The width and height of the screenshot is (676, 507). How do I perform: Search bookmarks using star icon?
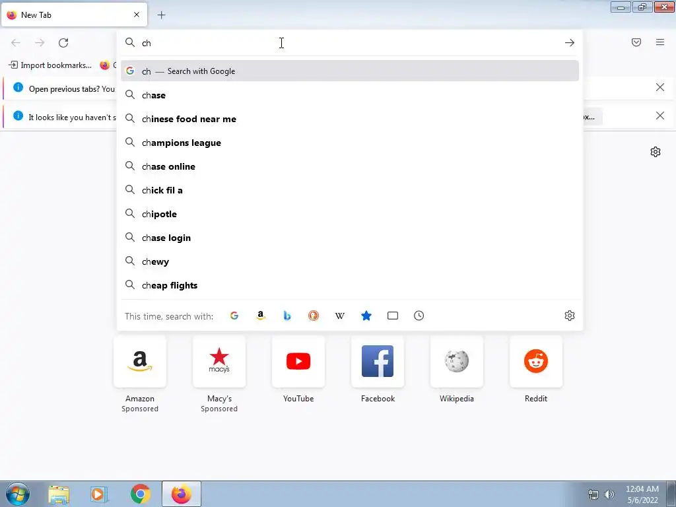[366, 316]
